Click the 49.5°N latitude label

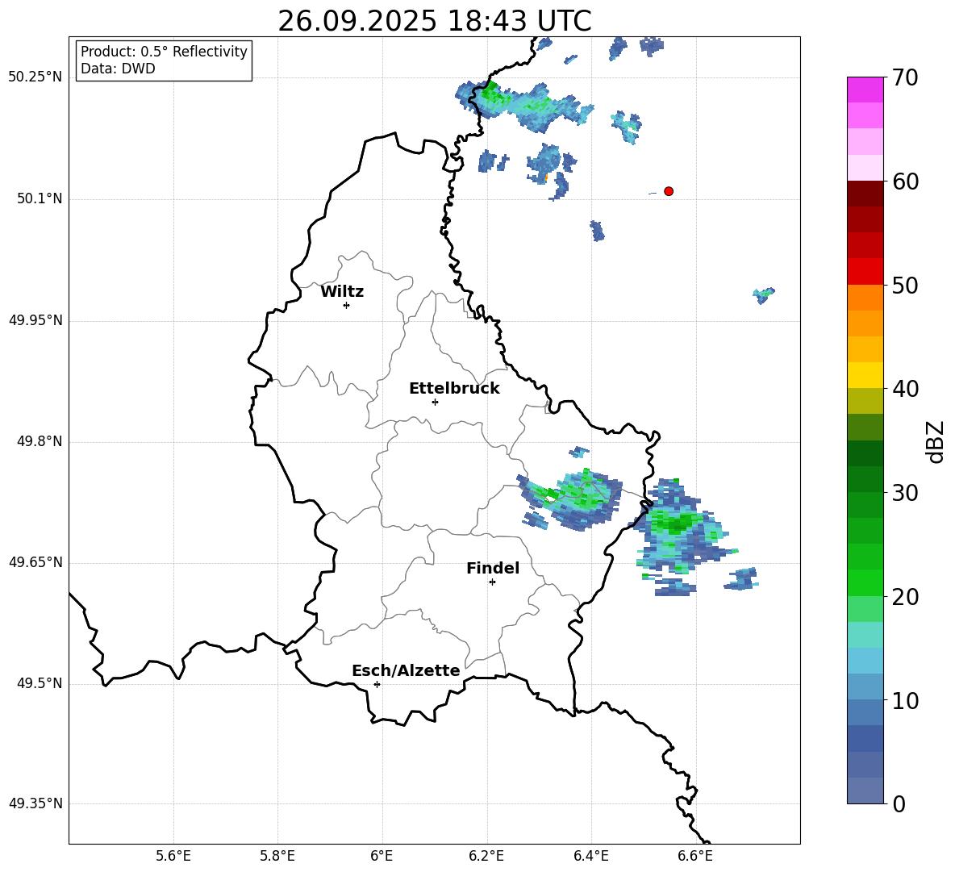pos(40,683)
